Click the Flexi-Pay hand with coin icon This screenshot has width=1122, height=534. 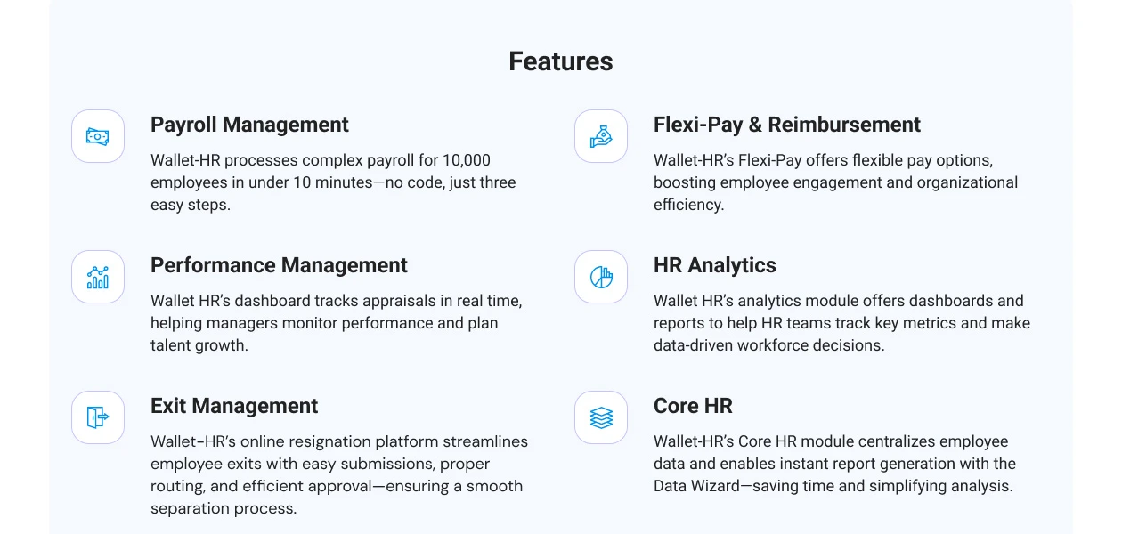601,136
